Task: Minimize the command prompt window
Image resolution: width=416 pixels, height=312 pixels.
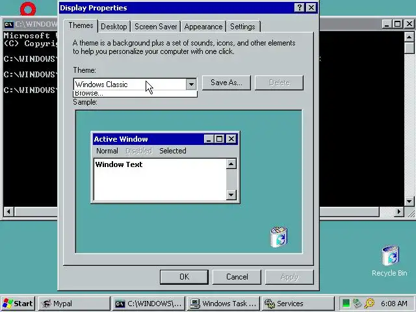Action: 387,24
